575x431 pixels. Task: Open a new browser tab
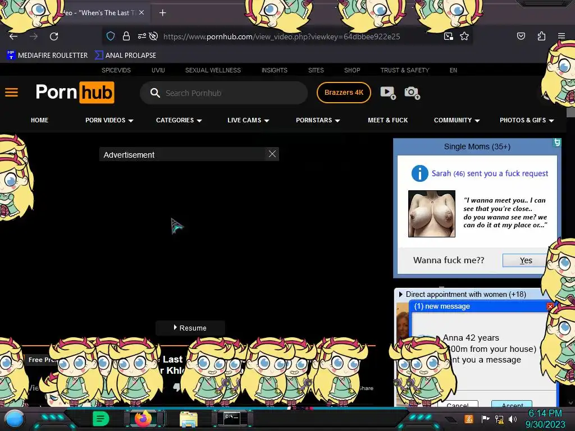[x=162, y=13]
